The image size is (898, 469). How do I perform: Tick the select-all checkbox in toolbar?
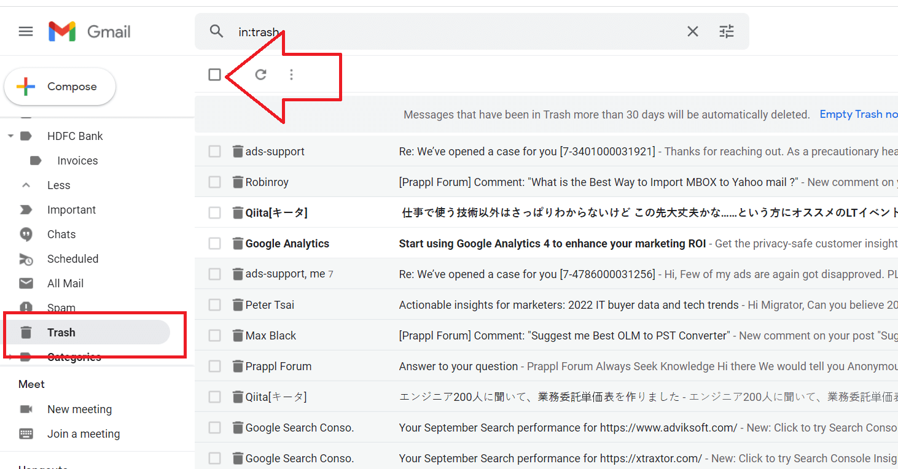(214, 74)
